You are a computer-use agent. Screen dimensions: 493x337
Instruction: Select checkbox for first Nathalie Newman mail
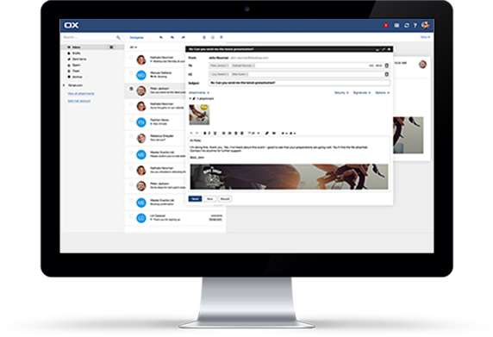pyautogui.click(x=131, y=58)
